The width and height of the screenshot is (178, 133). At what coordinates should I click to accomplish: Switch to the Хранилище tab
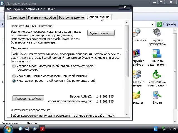[x=17, y=17]
